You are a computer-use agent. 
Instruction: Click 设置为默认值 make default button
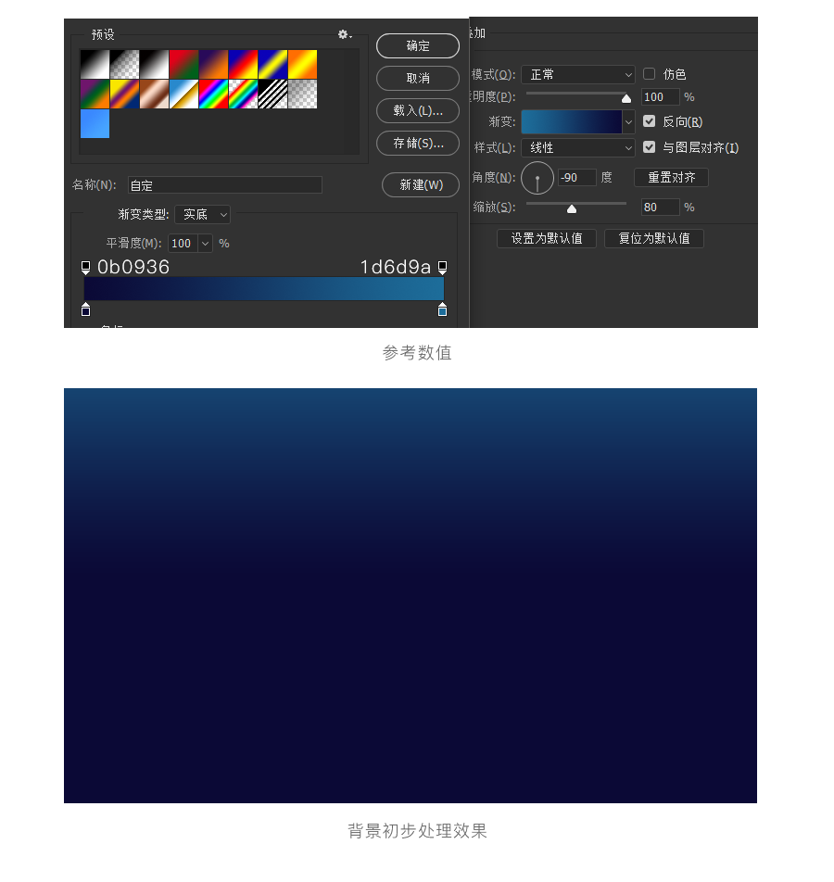(547, 238)
